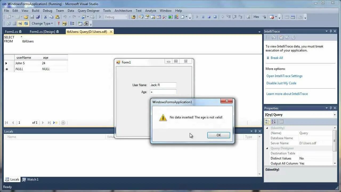Click the Cut scissors icon
This screenshot has height=192, width=341.
(45, 17)
